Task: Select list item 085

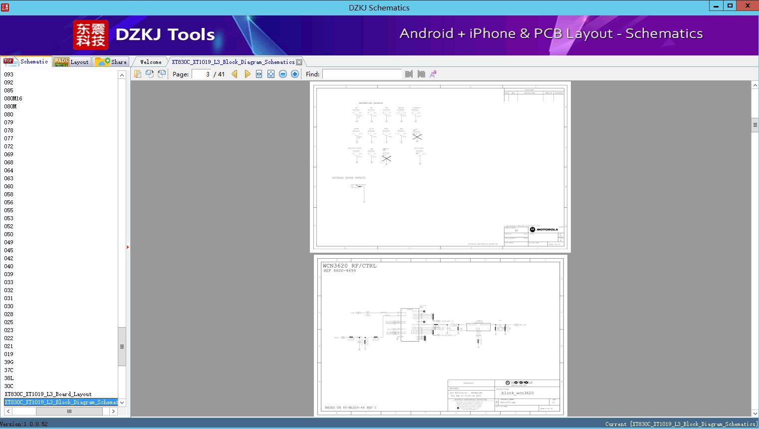Action: click(x=9, y=90)
